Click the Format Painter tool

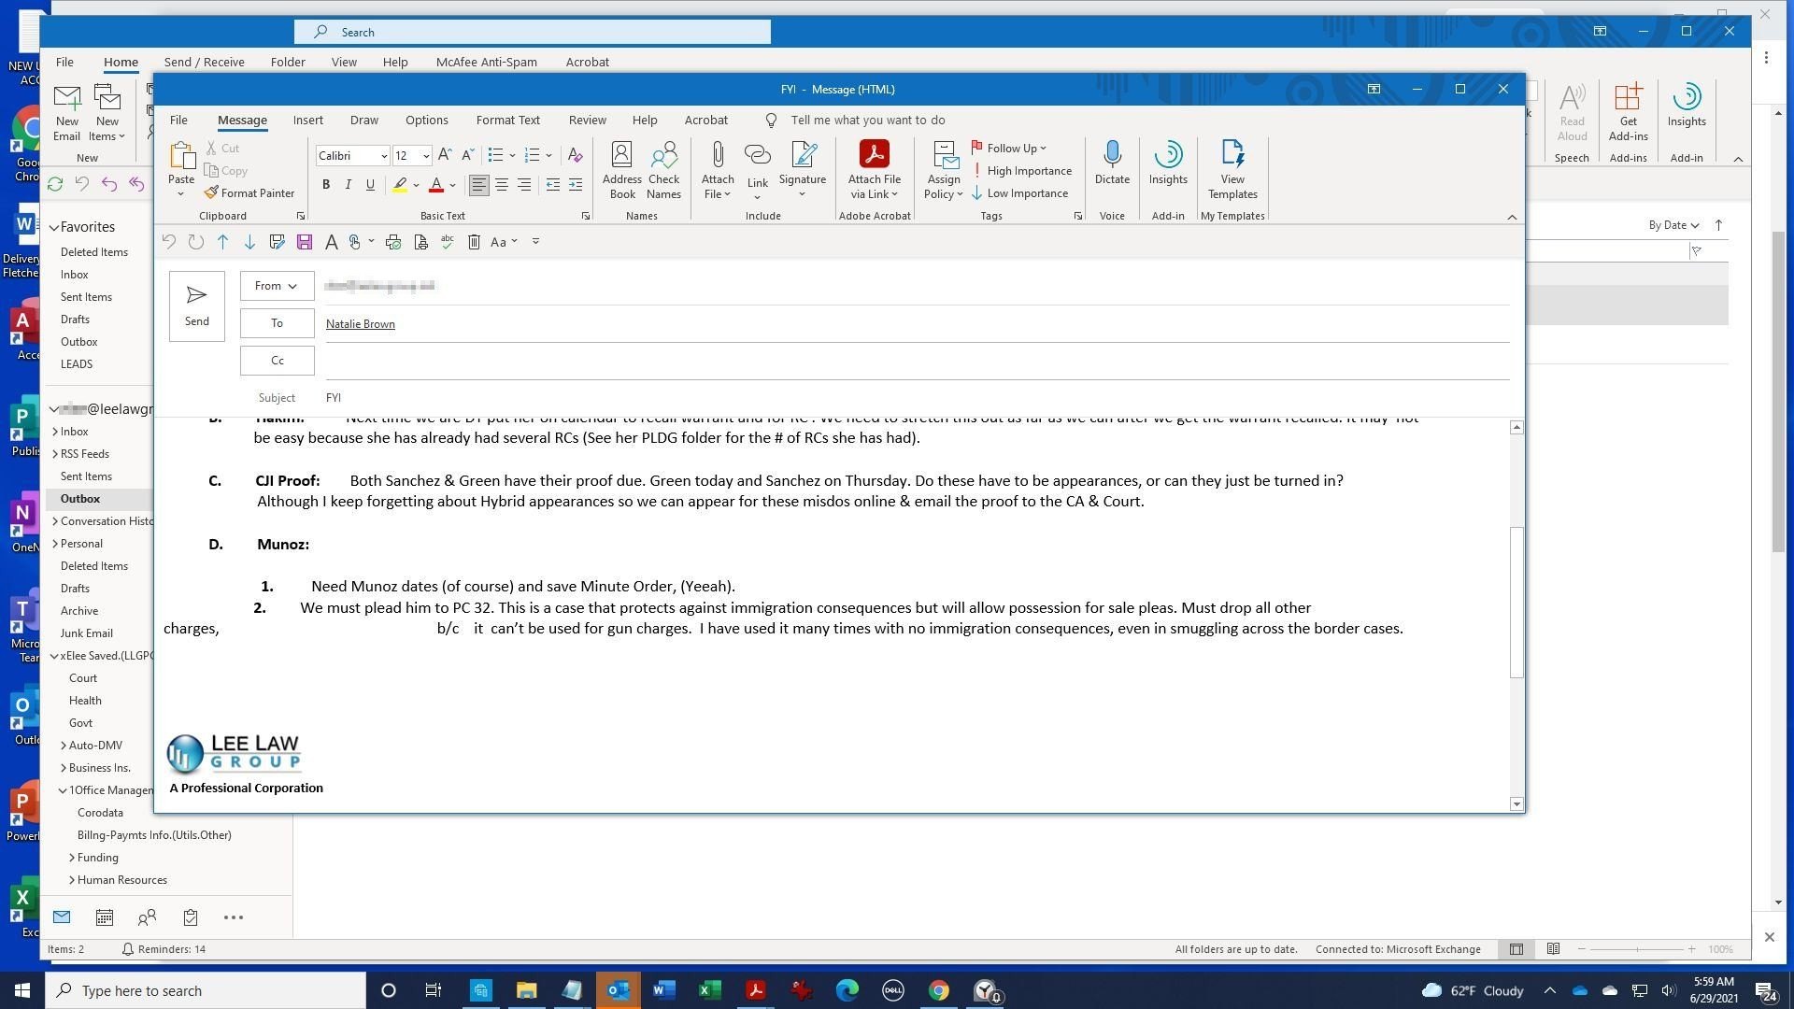249,192
